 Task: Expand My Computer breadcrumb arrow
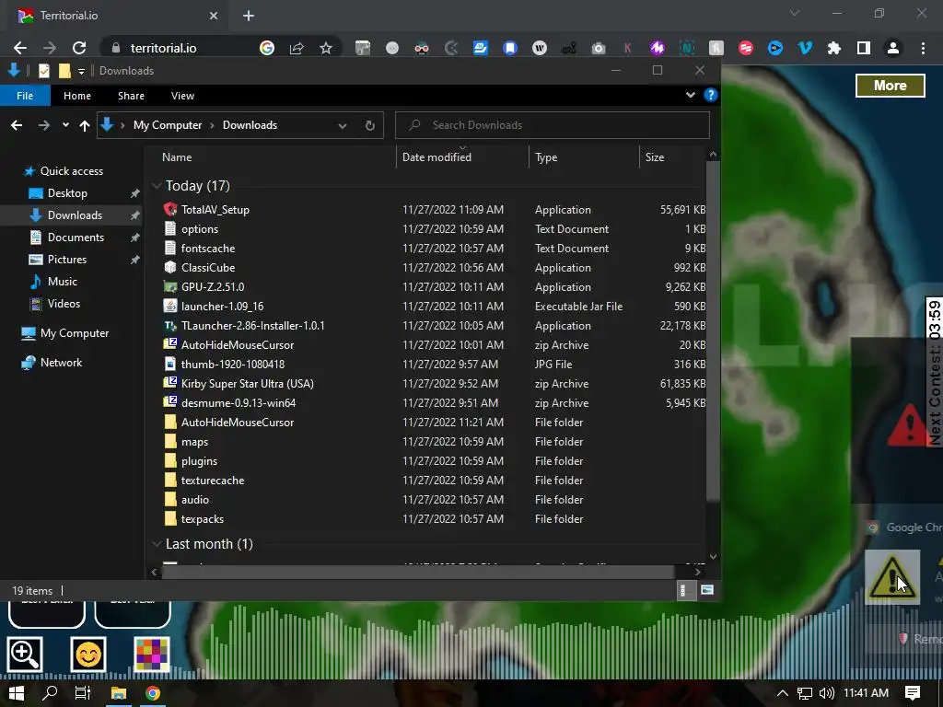tap(213, 125)
